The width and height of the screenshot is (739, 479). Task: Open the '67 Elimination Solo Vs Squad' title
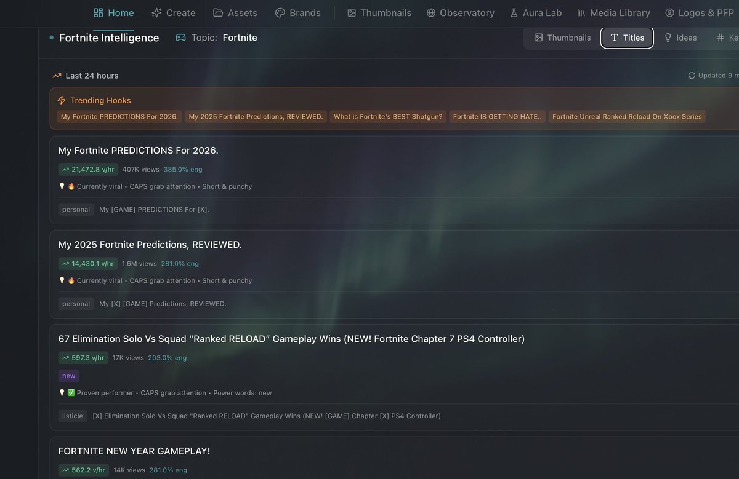click(291, 339)
